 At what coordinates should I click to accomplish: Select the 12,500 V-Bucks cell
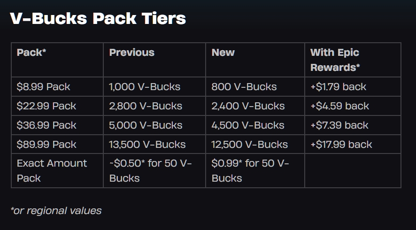250,145
